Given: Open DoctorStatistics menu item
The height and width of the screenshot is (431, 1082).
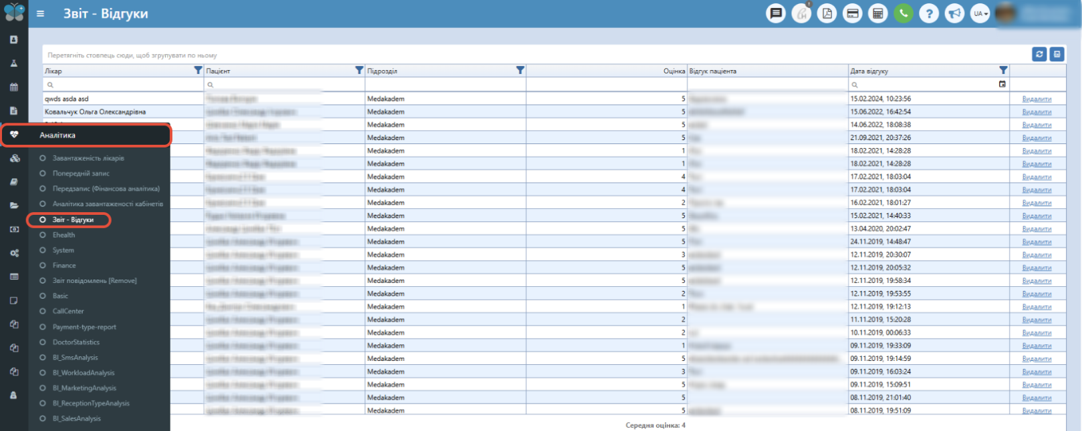Looking at the screenshot, I should coord(76,342).
